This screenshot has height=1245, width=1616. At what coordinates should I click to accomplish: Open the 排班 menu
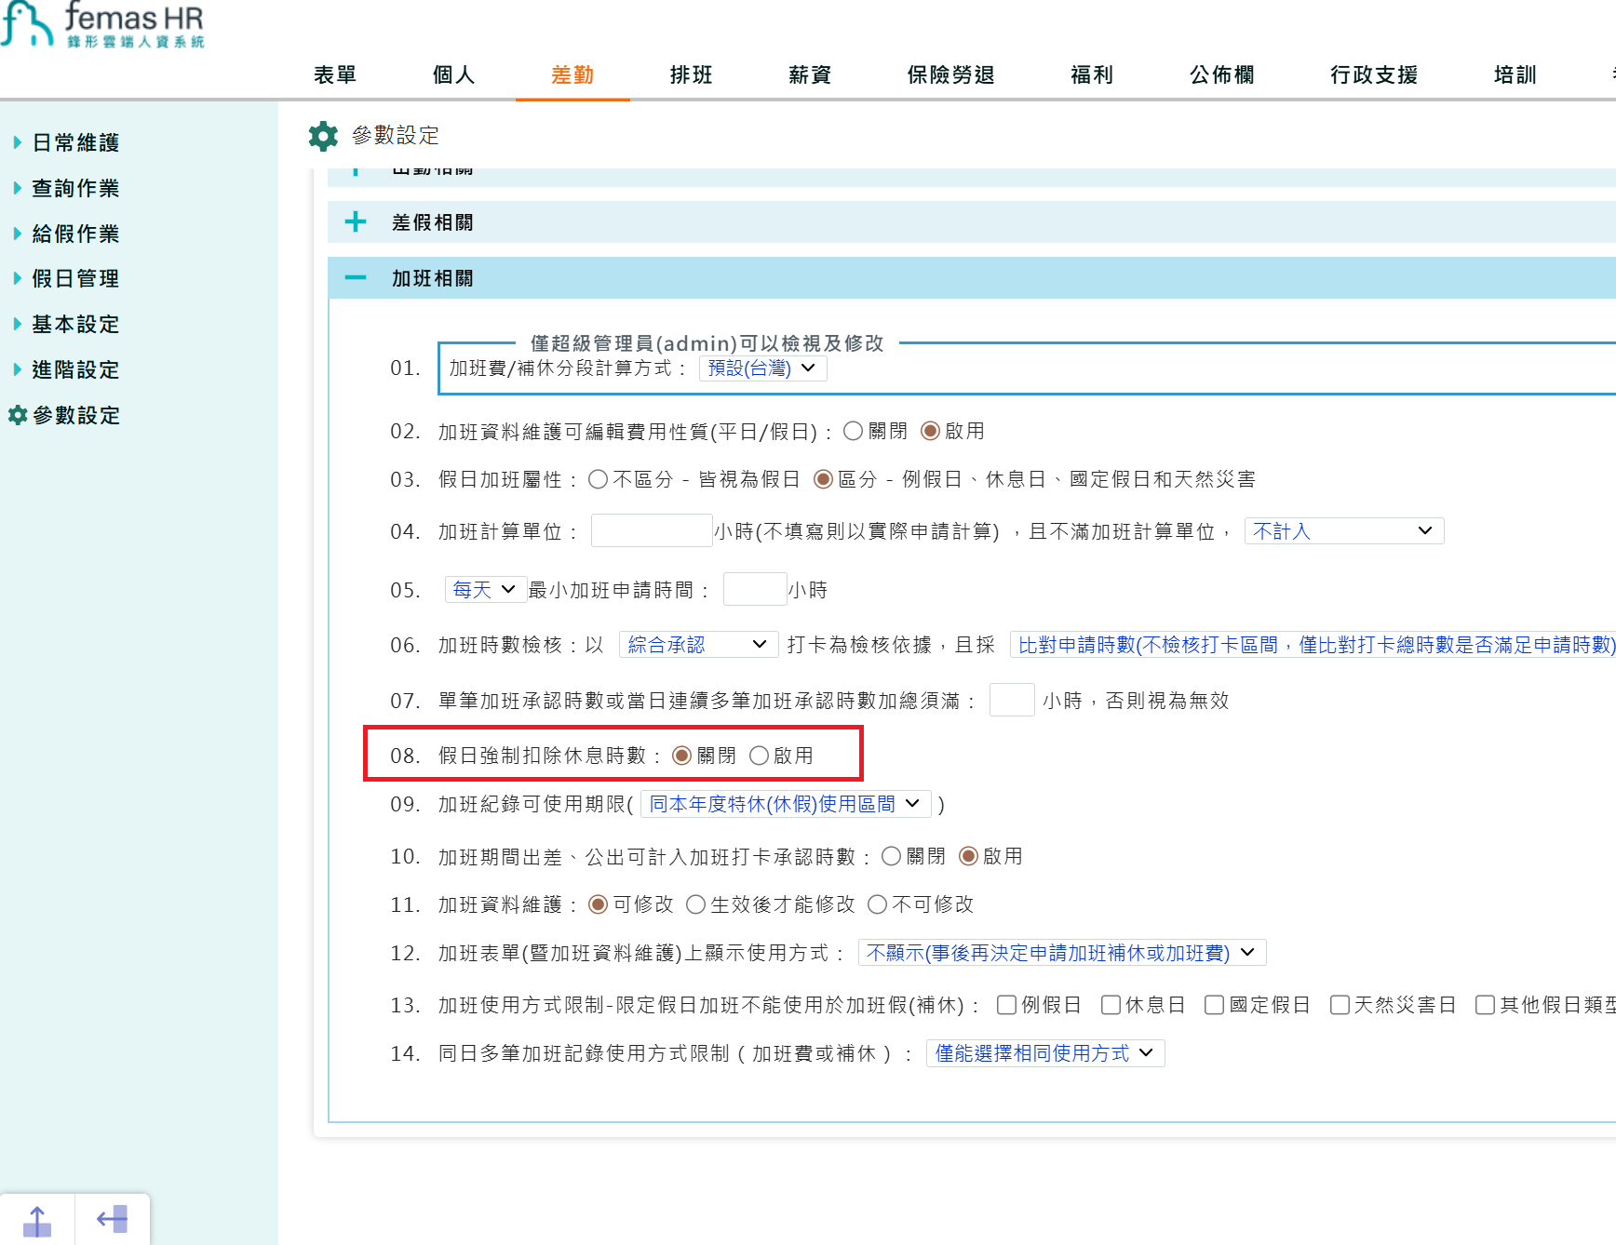(692, 74)
